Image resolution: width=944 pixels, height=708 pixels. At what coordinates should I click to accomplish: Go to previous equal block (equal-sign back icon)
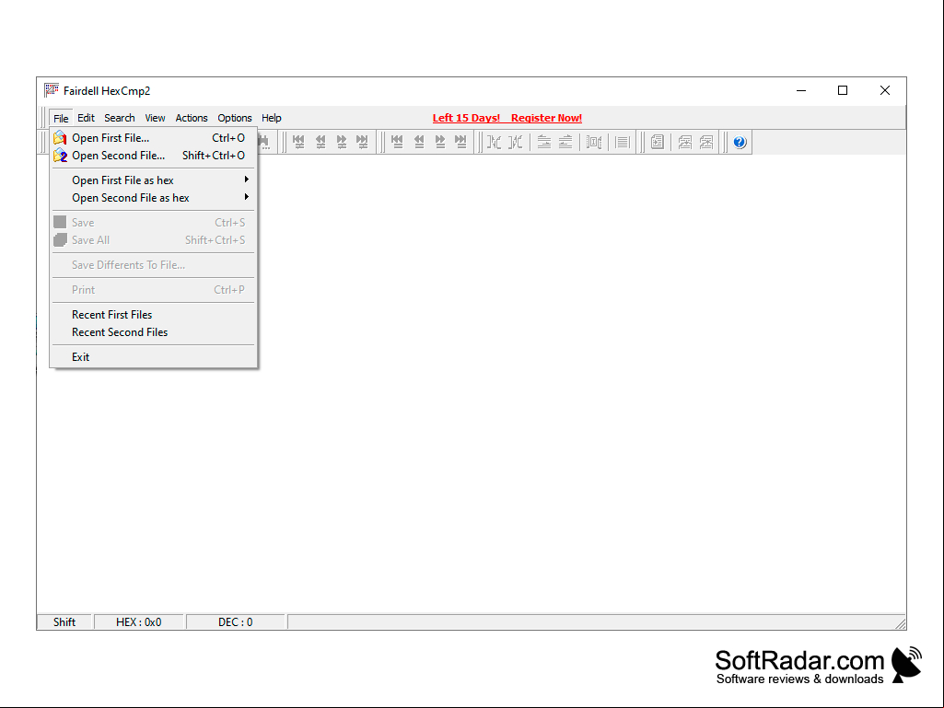coord(419,142)
